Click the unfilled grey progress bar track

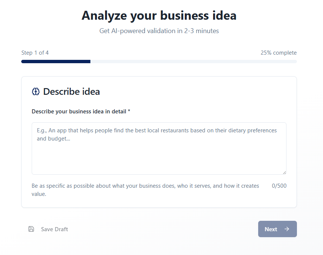click(x=194, y=61)
